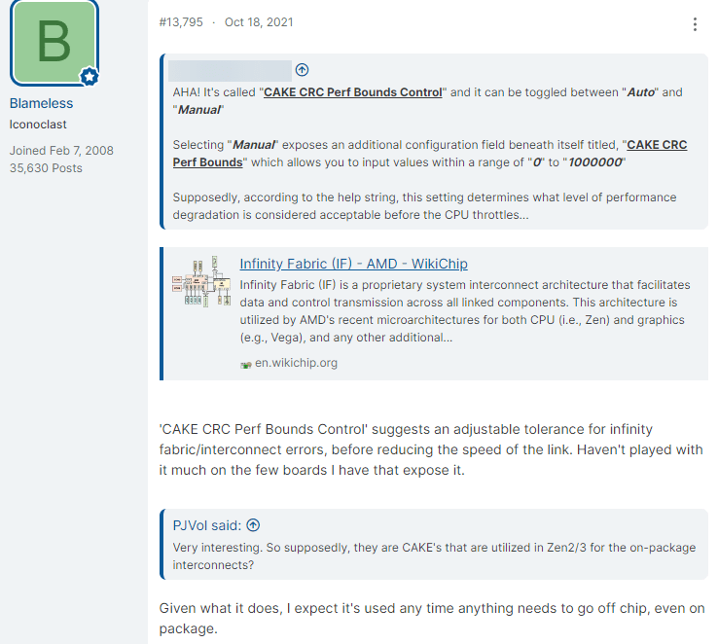Click the star badge on the avatar
The image size is (718, 644).
click(90, 77)
